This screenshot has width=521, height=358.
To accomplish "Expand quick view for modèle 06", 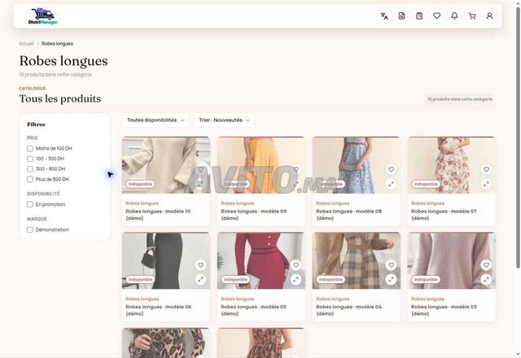I will point(201,279).
